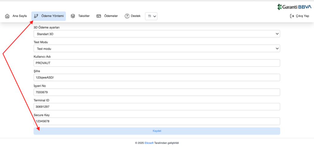Select the Ana Sayfa menu text
This screenshot has width=314, height=148.
tap(20, 16)
